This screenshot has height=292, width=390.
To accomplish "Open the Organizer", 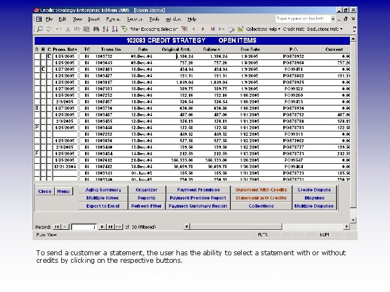I will pos(146,190).
